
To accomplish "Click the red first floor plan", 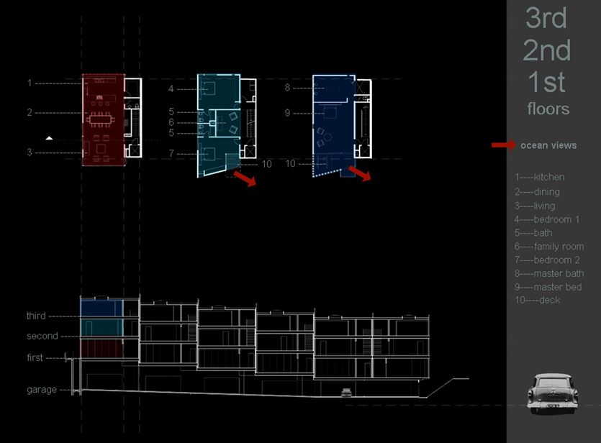I will [104, 120].
